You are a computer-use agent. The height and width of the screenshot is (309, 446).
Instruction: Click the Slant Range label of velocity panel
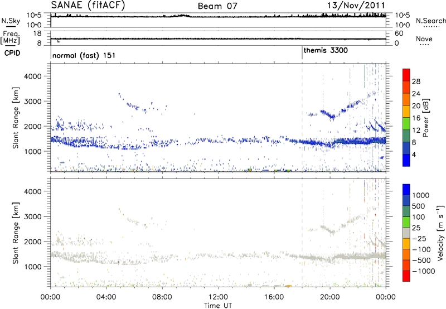point(16,233)
